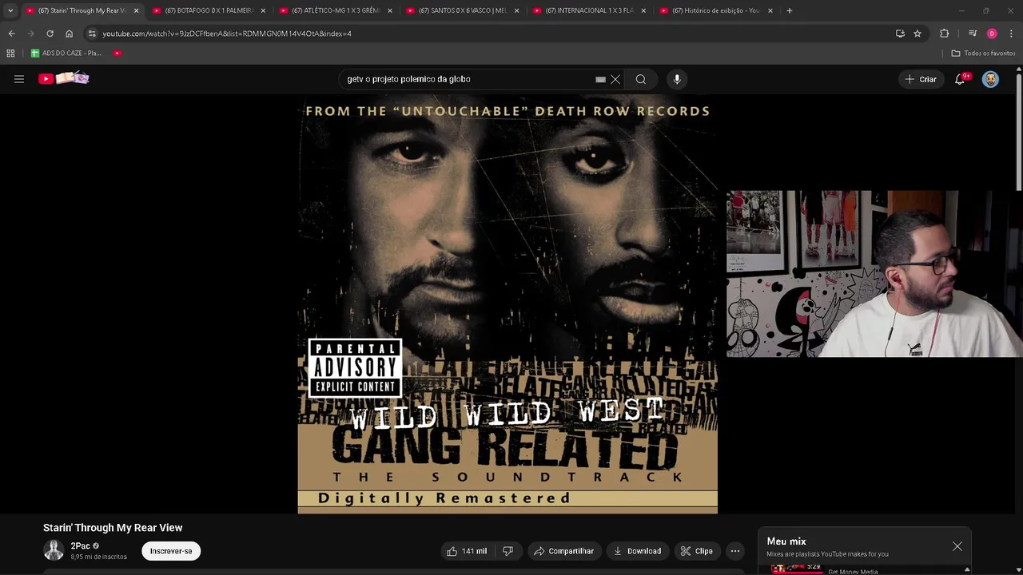Dislike the video with thumbs down
Image resolution: width=1023 pixels, height=575 pixels.
point(508,551)
